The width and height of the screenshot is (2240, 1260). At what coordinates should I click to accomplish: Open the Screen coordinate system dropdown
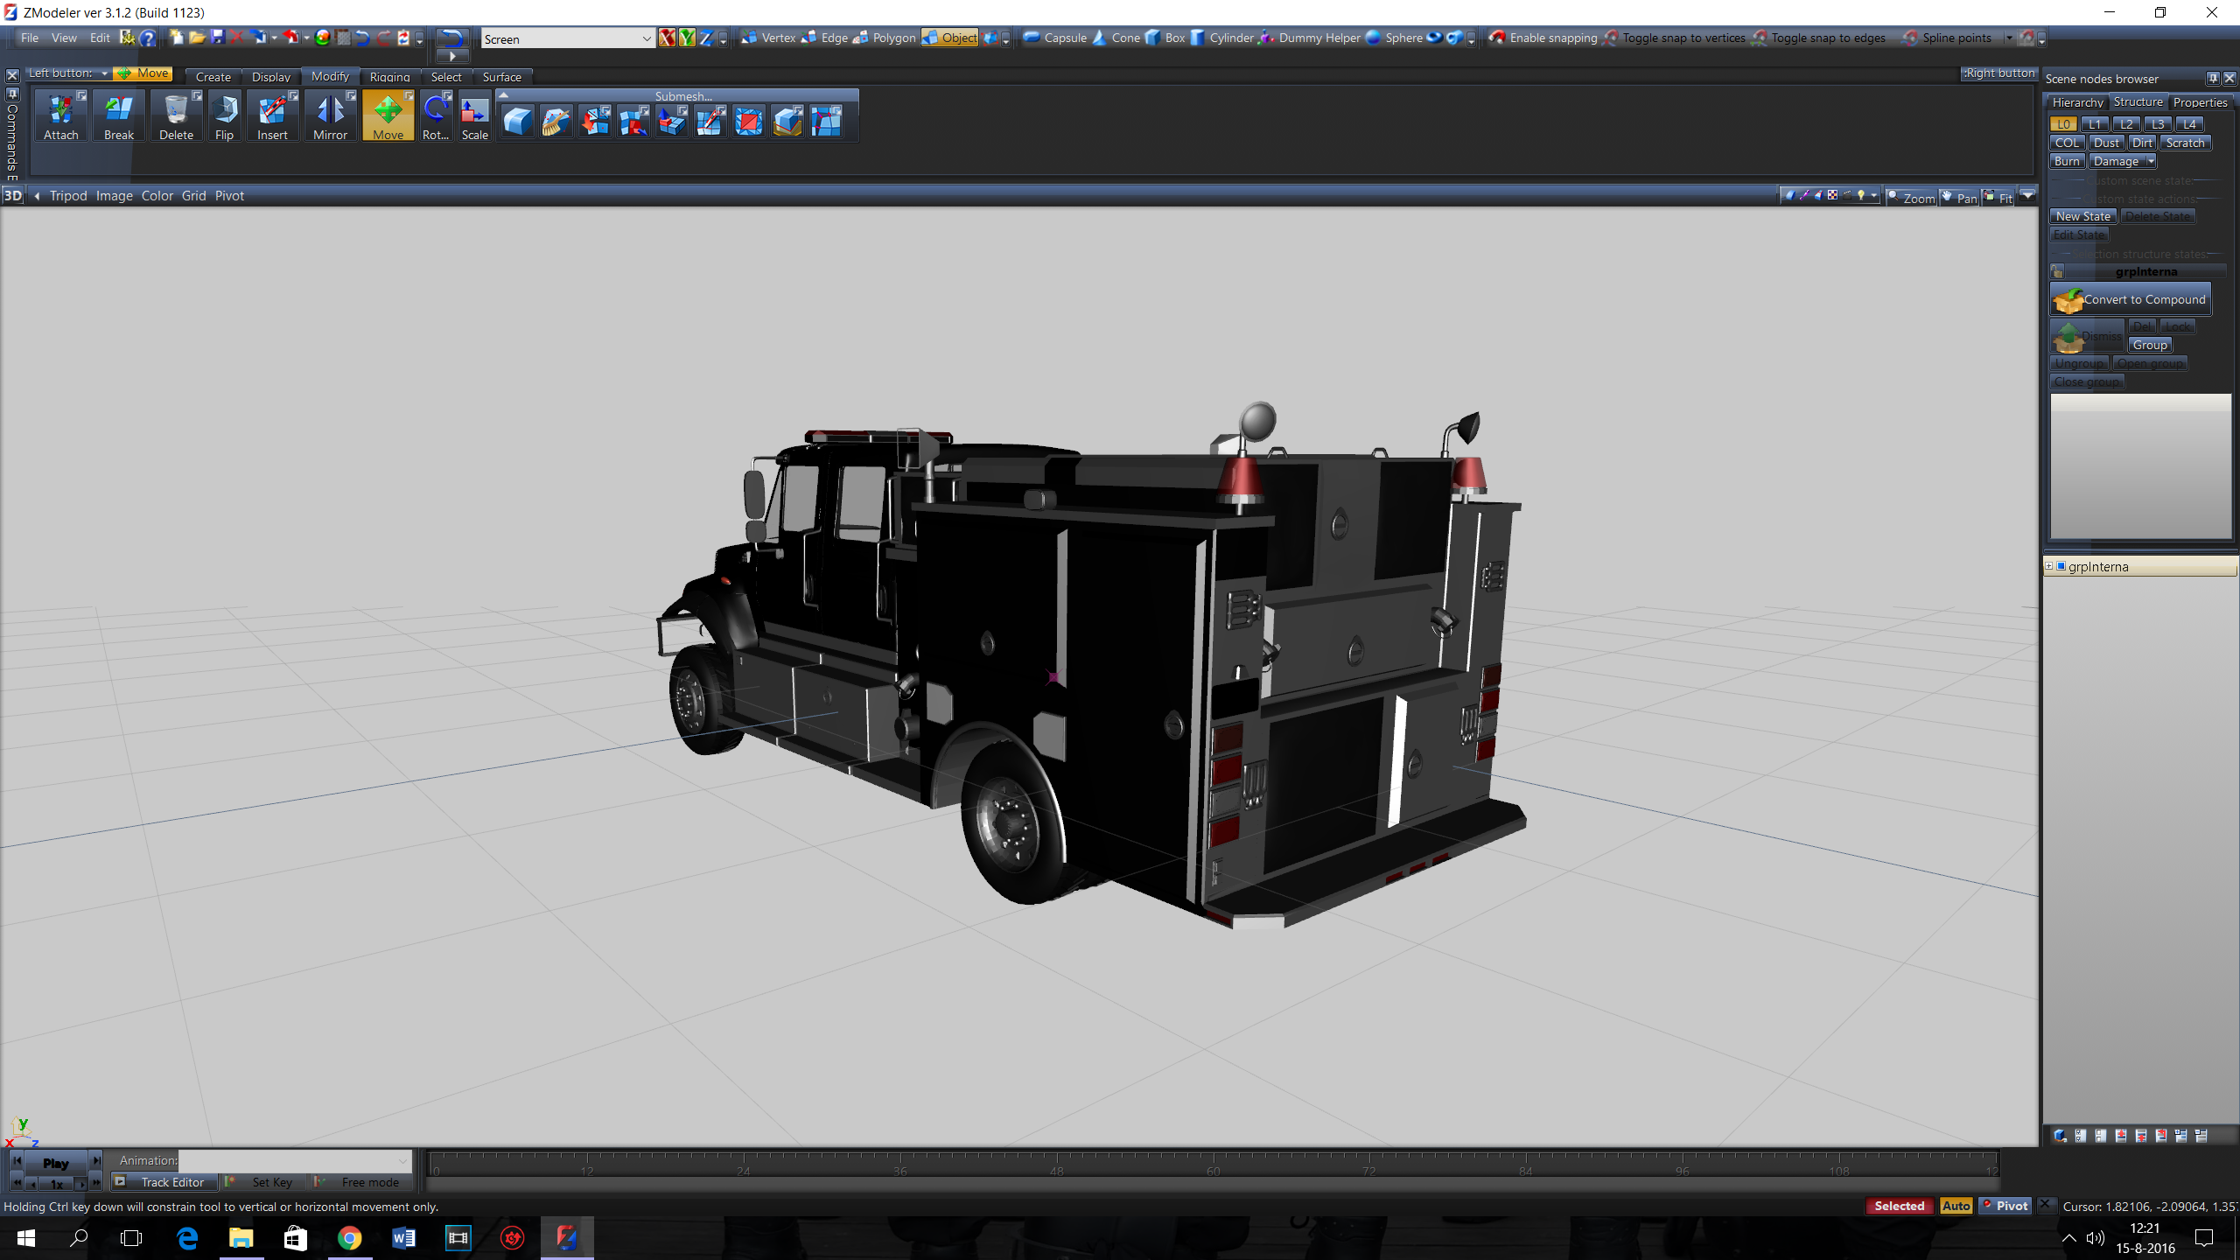[646, 38]
